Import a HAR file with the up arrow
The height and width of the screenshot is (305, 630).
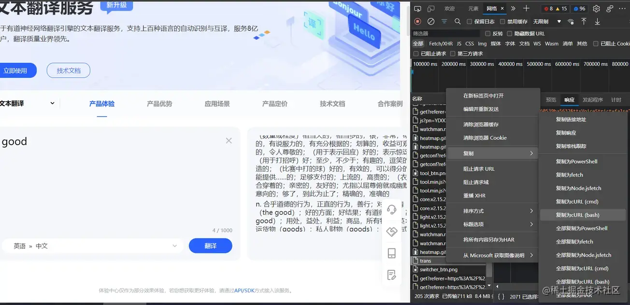pyautogui.click(x=584, y=21)
